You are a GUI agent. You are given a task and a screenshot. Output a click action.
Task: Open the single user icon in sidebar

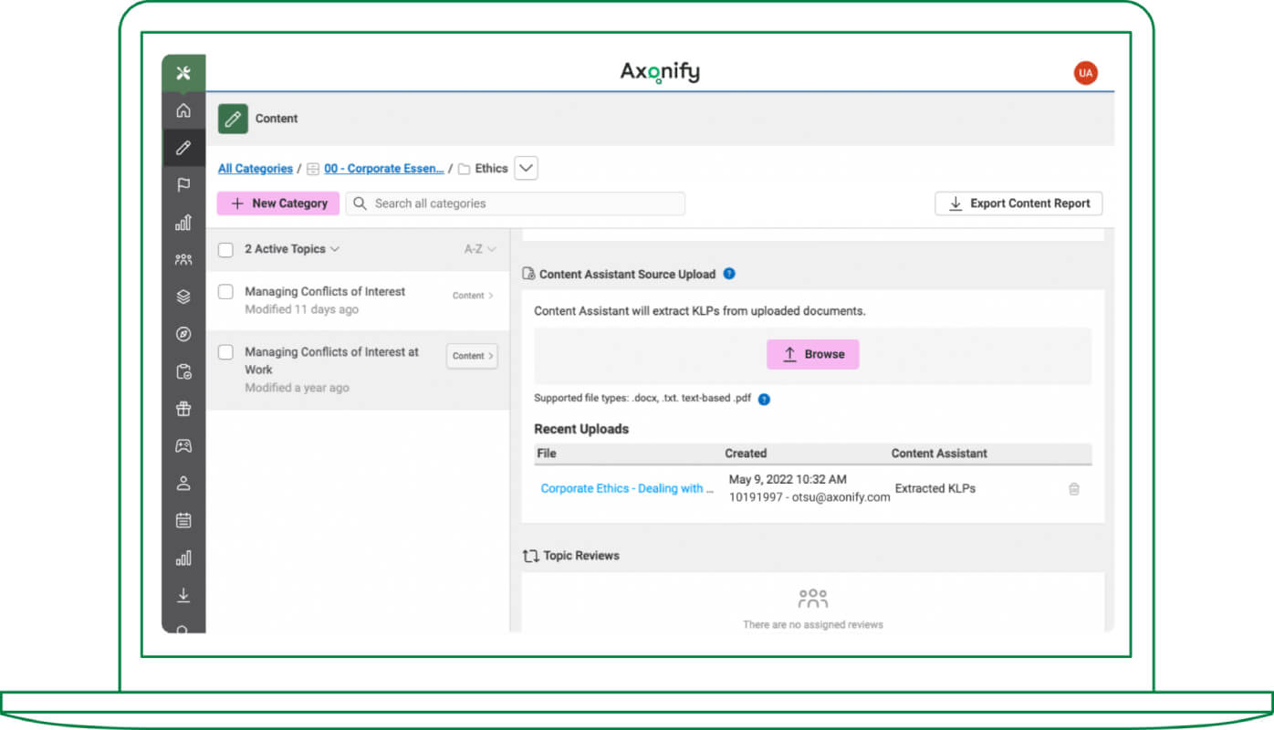183,484
